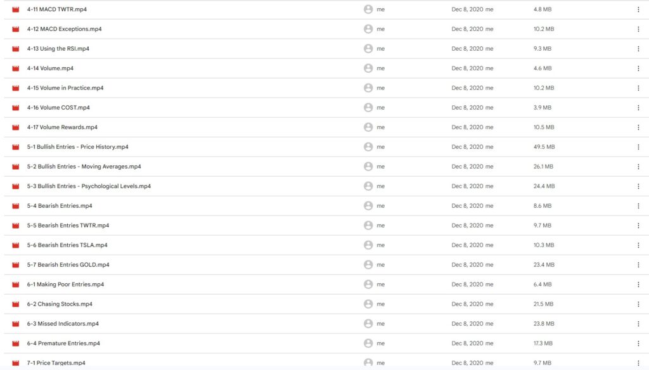The image size is (649, 370).
Task: Click owner avatar on 6-3 Missed Indicators row
Action: [x=368, y=324]
